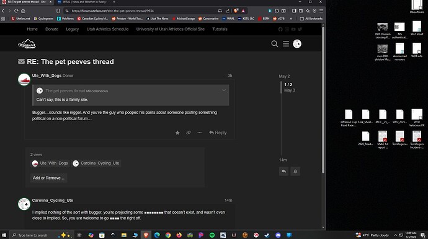Open YouTube icon in forum top bar
Screen dimensions: 428x239
293,29
